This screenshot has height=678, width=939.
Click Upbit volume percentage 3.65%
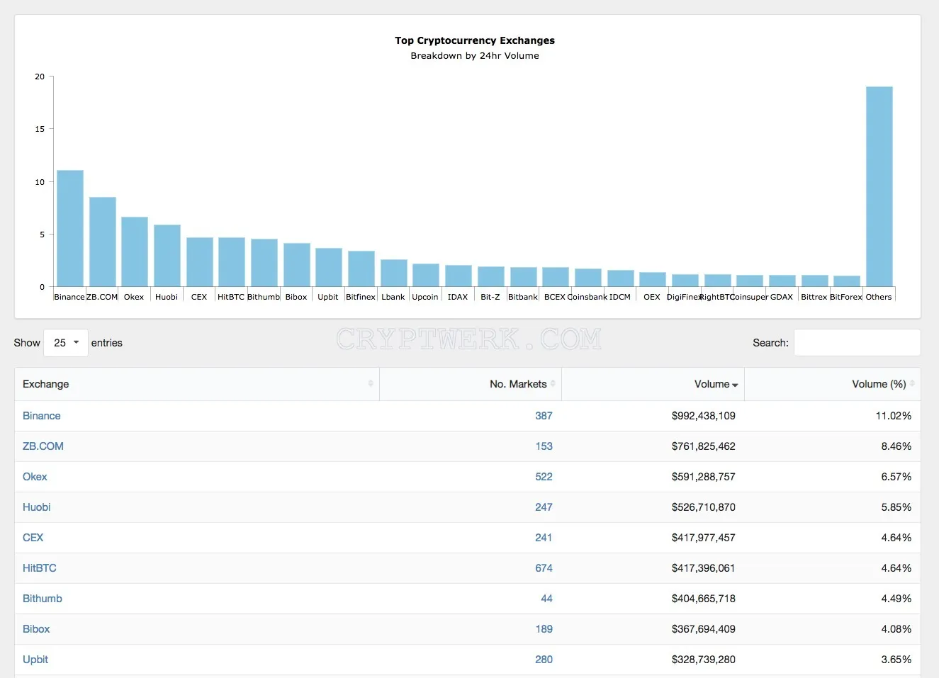(x=896, y=660)
